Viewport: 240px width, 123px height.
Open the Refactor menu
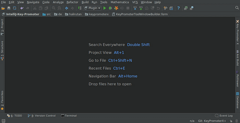pyautogui.click(x=72, y=2)
